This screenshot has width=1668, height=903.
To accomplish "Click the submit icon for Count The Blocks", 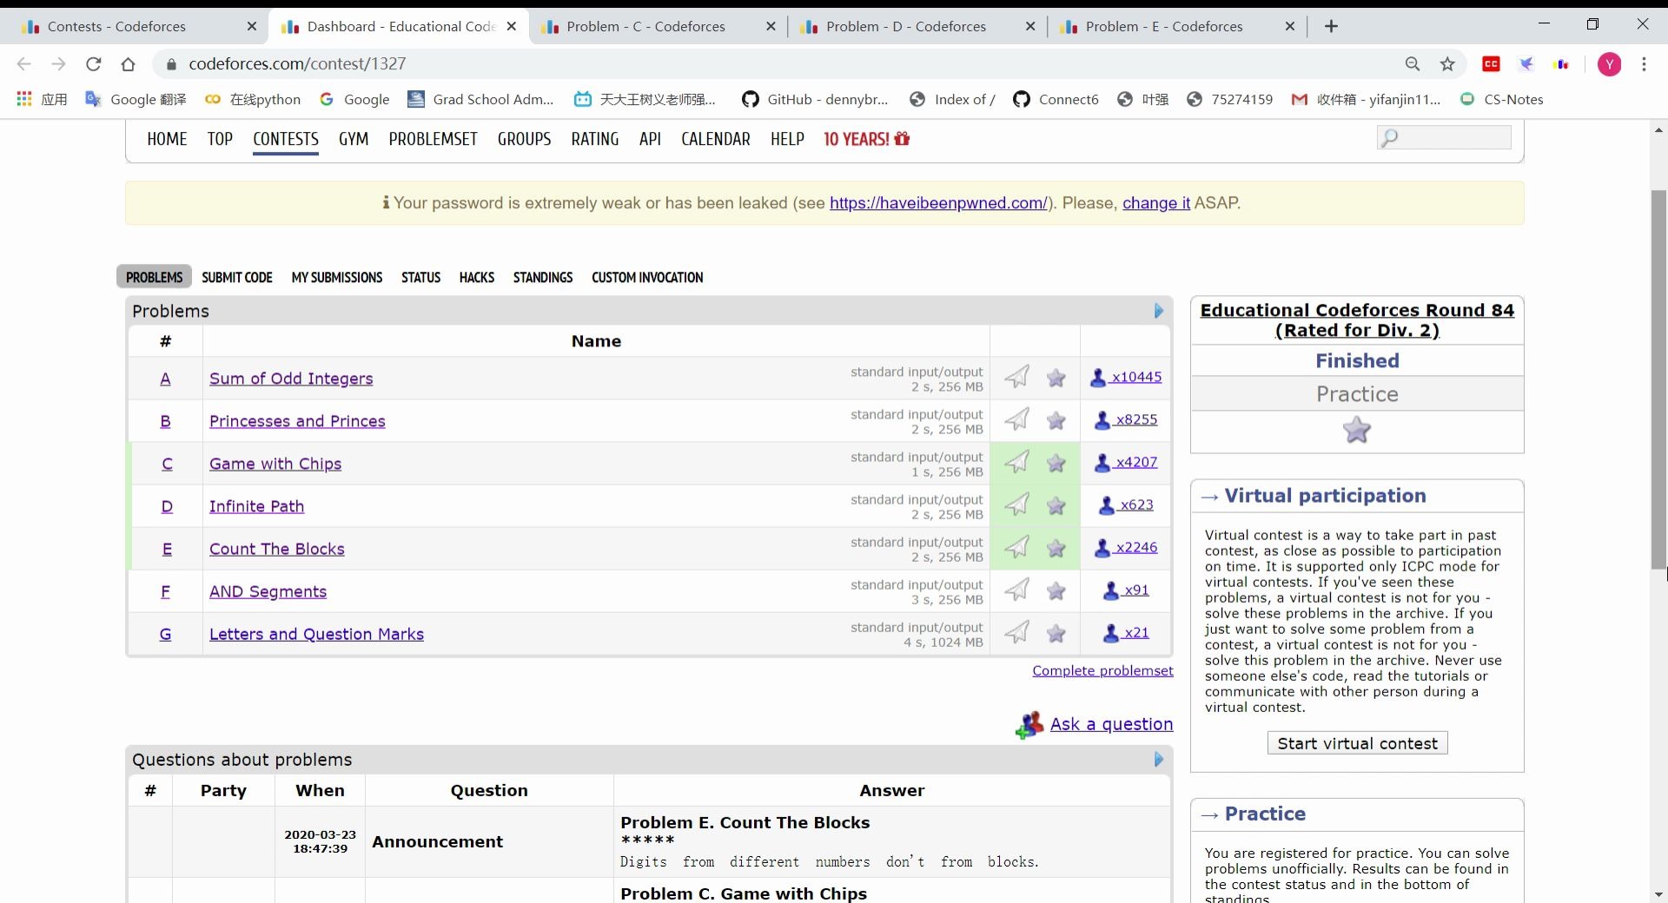I will (x=1016, y=547).
